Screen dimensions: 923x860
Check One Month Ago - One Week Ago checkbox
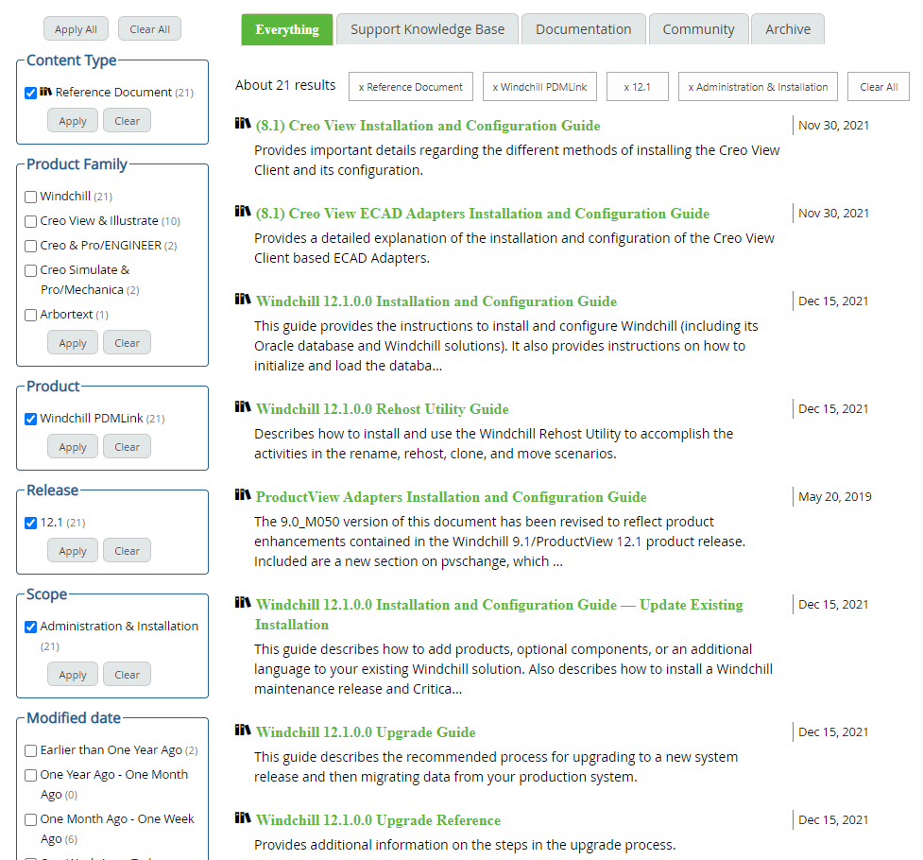coord(31,820)
